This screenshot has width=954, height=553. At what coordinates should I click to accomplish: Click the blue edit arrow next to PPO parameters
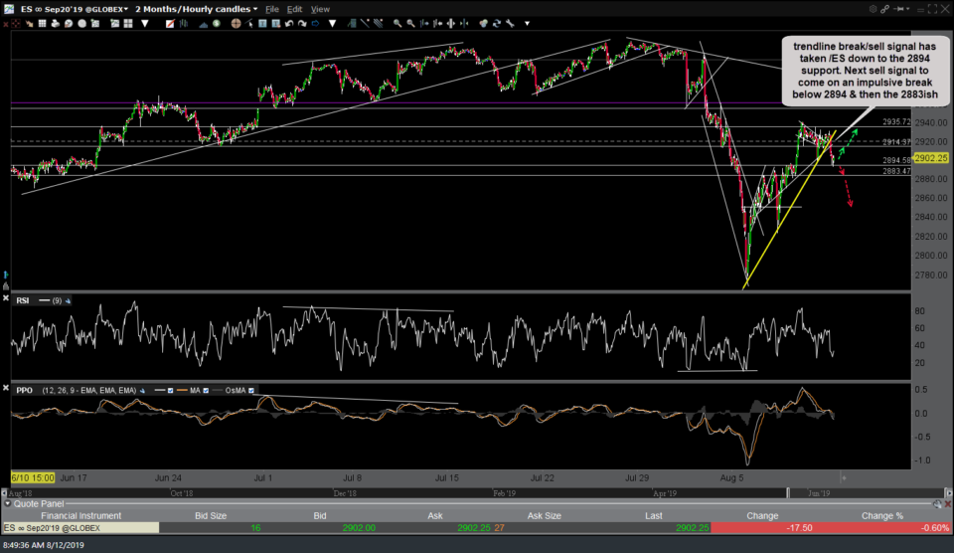coord(142,391)
